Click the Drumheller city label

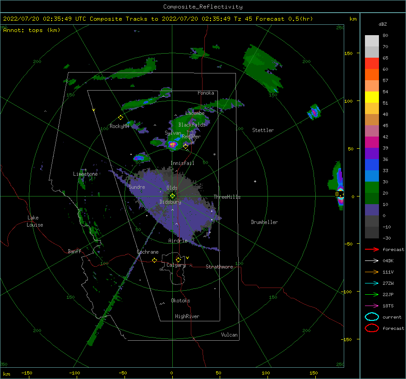(x=264, y=222)
